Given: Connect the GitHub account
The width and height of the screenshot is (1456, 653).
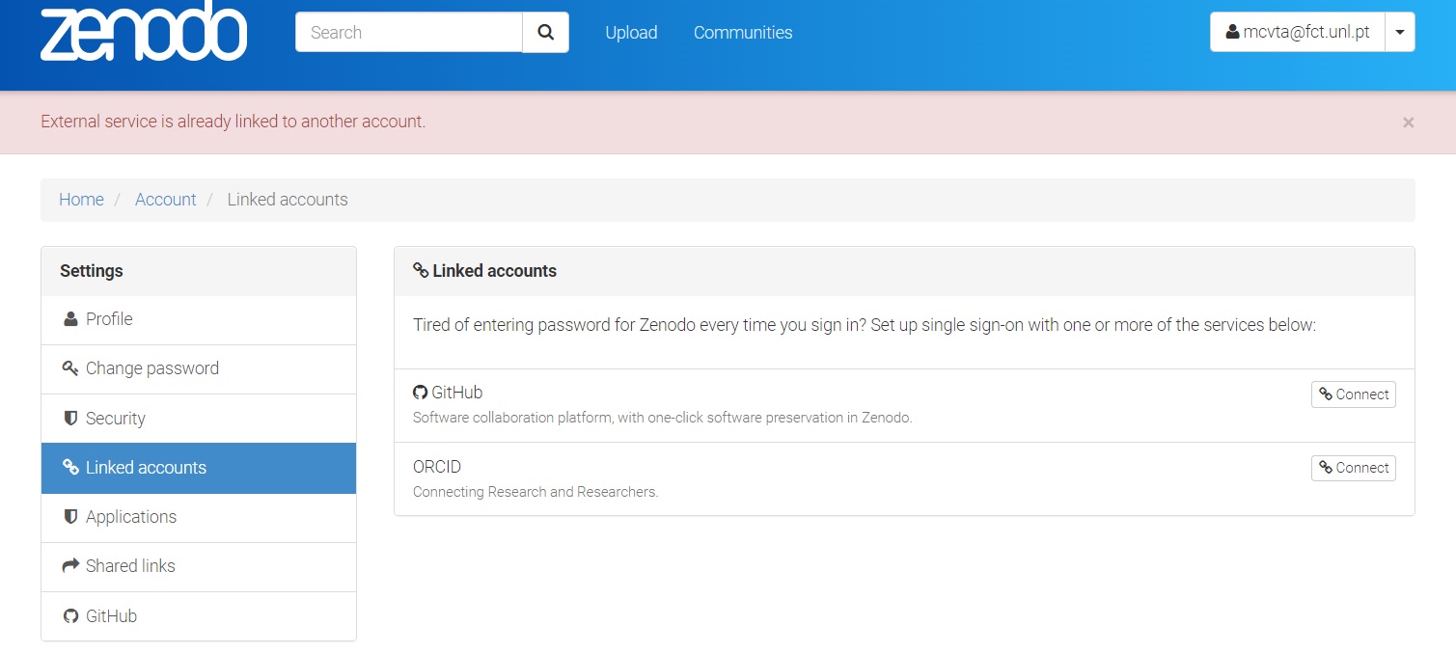Looking at the screenshot, I should pos(1353,394).
